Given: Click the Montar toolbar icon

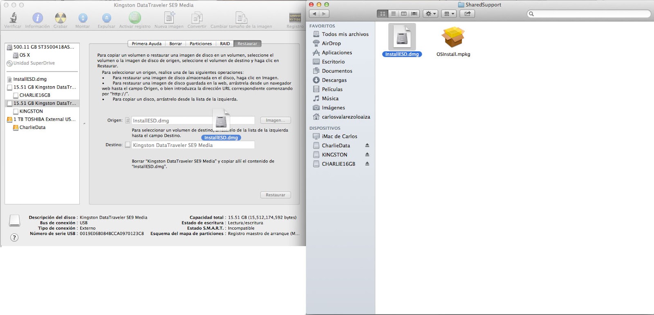Looking at the screenshot, I should point(83,18).
